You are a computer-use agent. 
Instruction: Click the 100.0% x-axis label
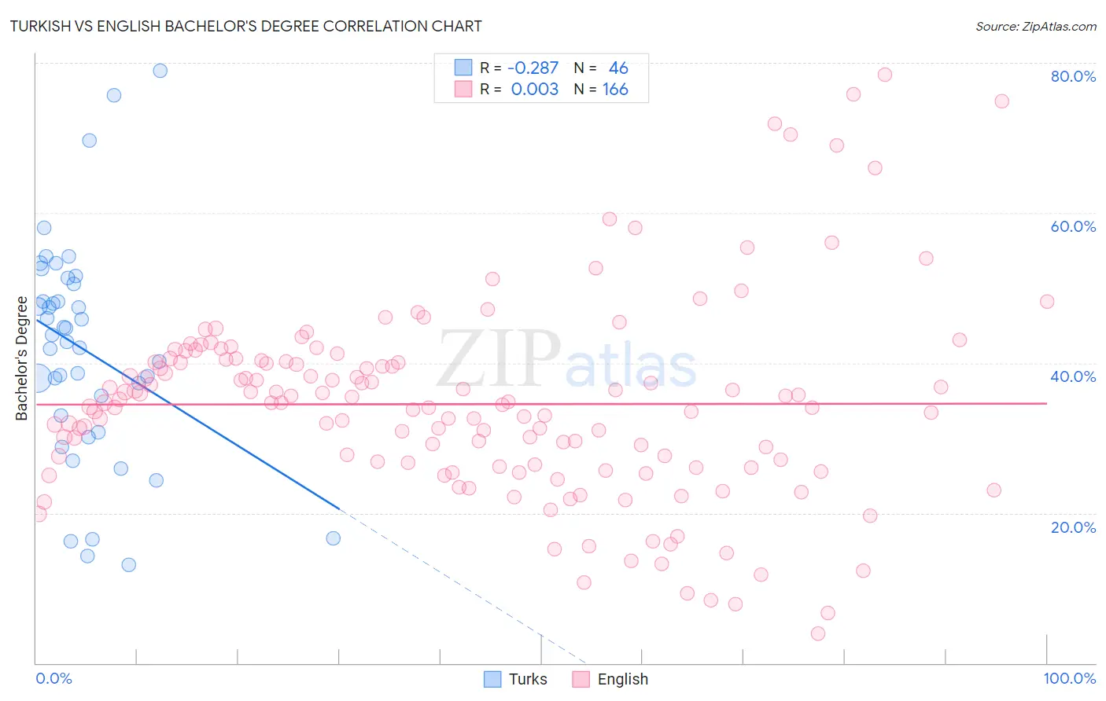click(1070, 678)
